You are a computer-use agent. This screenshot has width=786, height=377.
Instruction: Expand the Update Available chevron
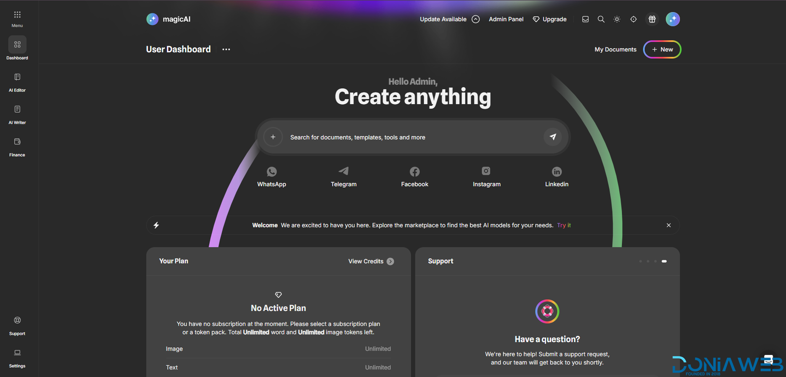coord(476,19)
